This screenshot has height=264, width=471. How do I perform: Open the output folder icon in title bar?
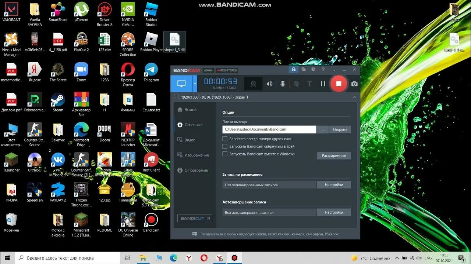click(x=304, y=69)
